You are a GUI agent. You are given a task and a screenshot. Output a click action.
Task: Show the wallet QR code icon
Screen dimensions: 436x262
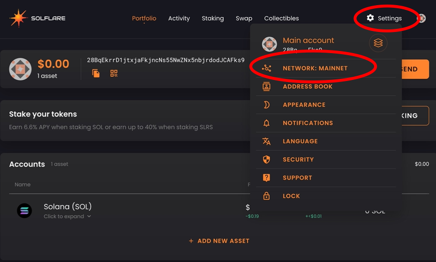tap(114, 73)
